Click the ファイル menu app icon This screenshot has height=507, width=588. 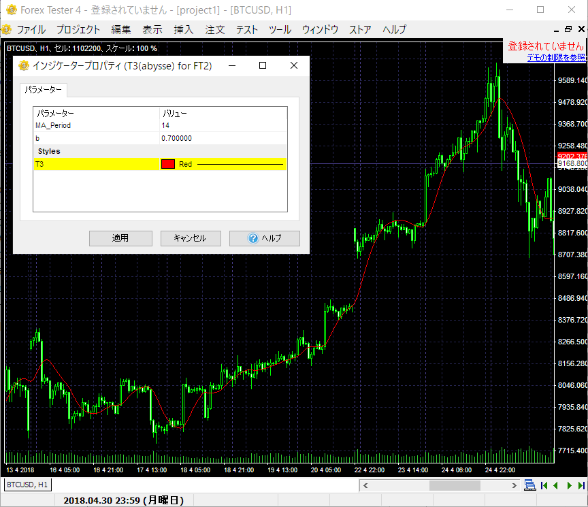6,29
